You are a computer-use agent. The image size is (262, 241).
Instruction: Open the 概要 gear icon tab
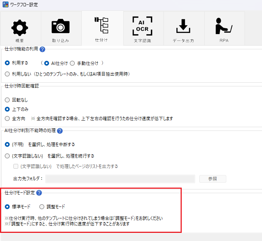20,28
